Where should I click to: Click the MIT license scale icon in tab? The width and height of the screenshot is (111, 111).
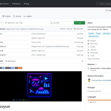[x=6, y=61]
